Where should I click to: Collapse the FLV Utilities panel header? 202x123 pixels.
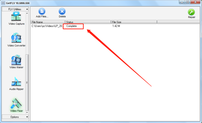coord(15,9)
